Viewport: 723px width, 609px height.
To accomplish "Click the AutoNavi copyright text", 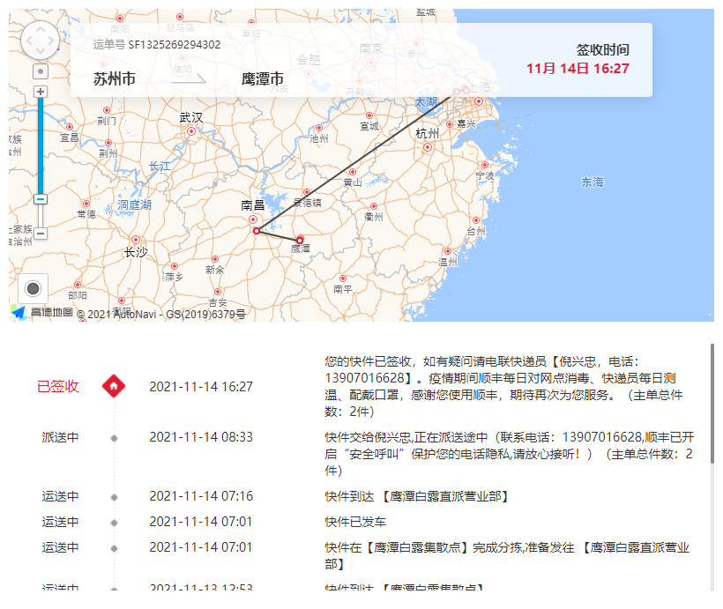I will pos(161,314).
